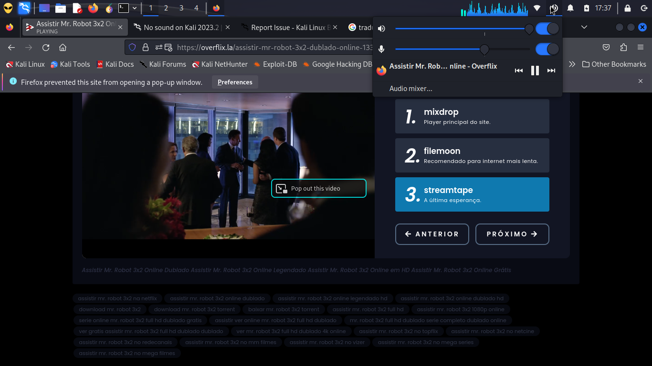Open the Firefox extensions menu
Image resolution: width=652 pixels, height=366 pixels.
click(x=623, y=48)
